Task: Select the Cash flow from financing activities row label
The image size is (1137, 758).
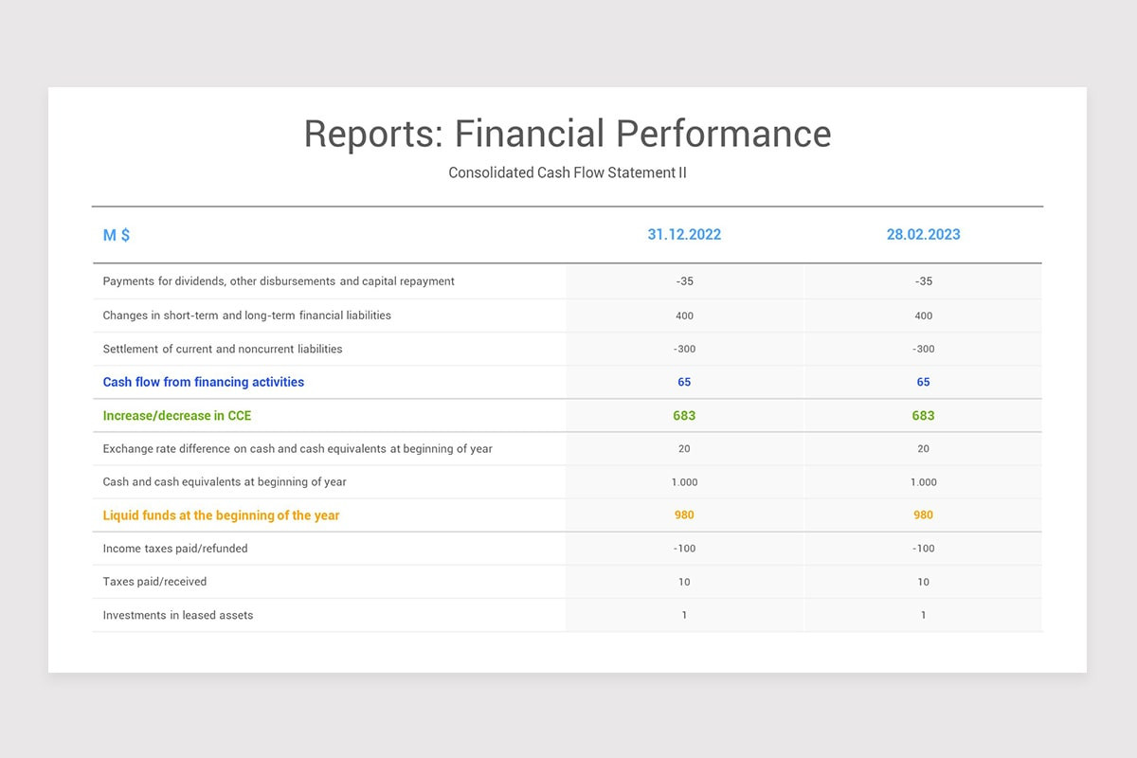Action: click(x=203, y=382)
